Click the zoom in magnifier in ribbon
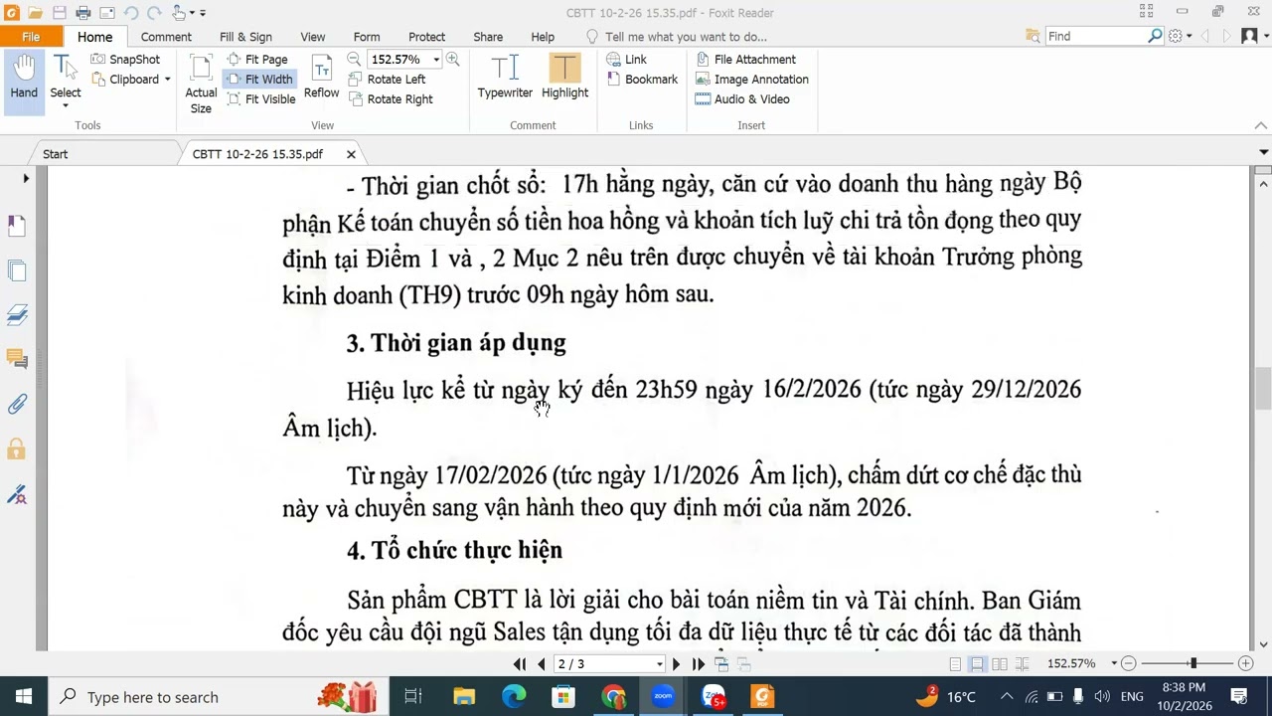 (452, 60)
